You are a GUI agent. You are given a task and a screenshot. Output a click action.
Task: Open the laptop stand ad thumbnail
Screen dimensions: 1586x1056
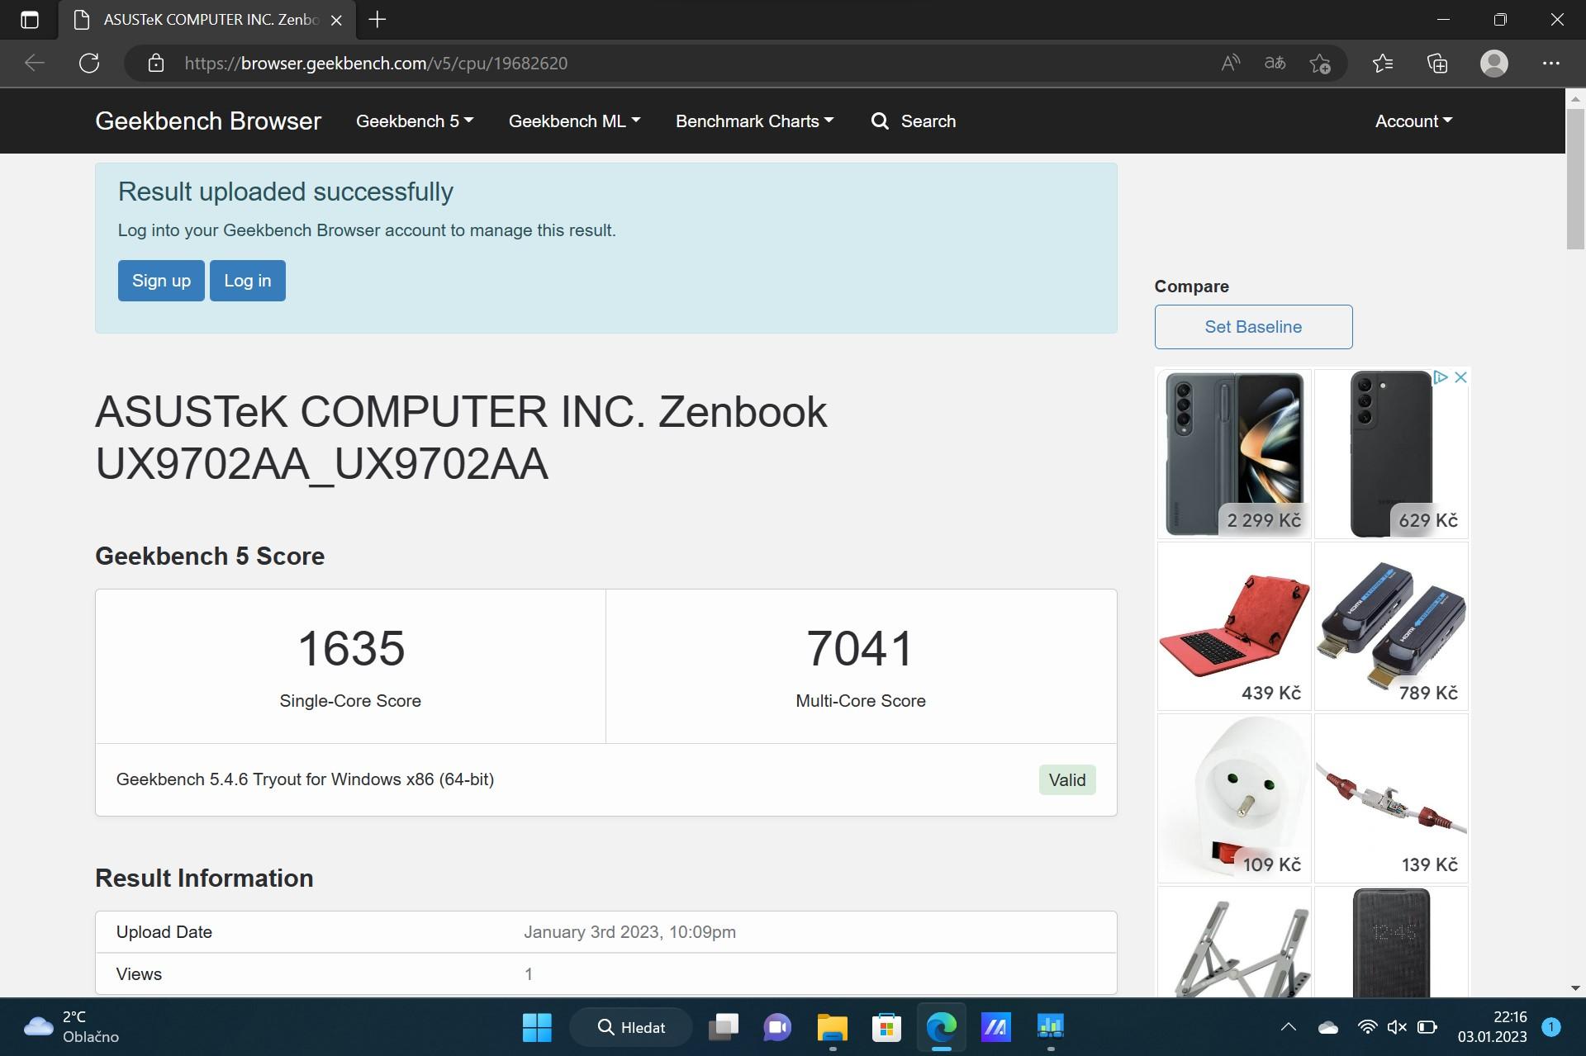pyautogui.click(x=1234, y=942)
